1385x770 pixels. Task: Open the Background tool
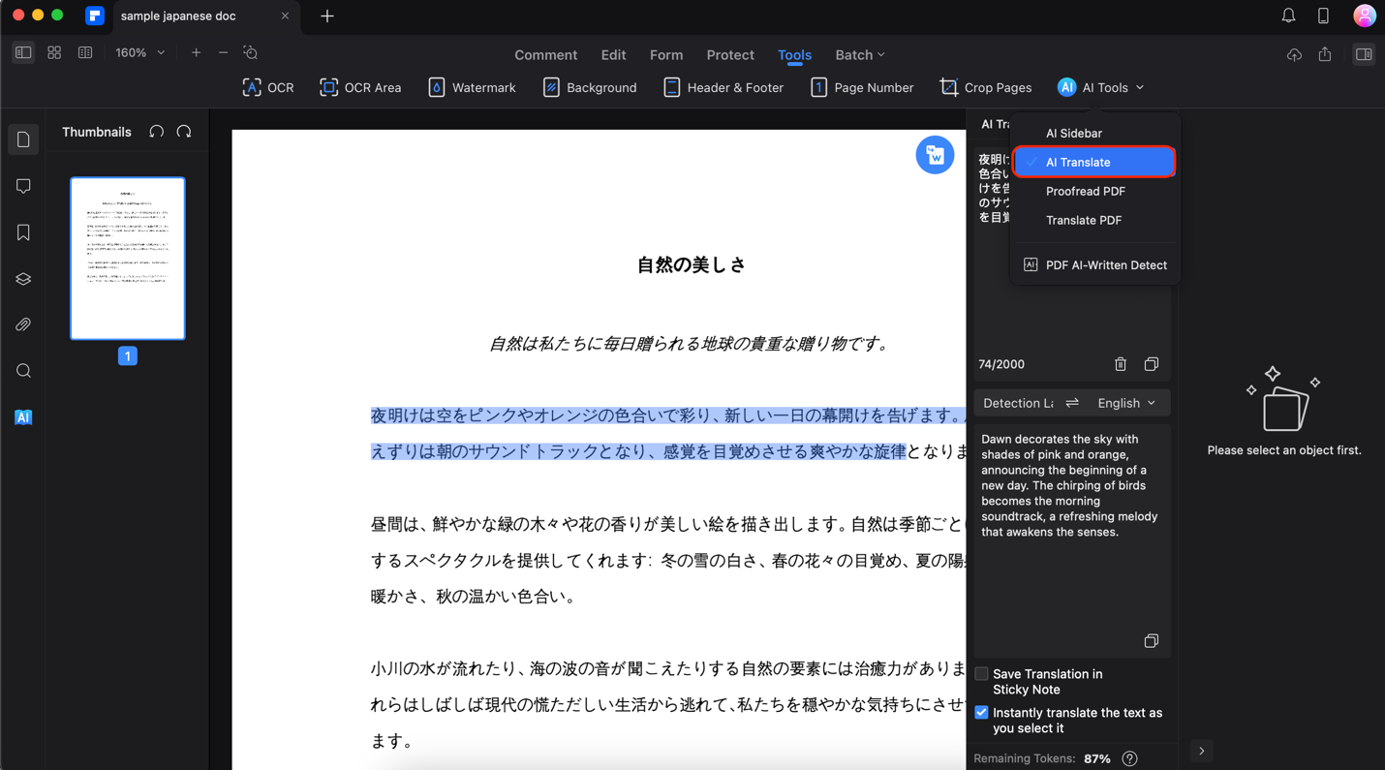point(590,87)
